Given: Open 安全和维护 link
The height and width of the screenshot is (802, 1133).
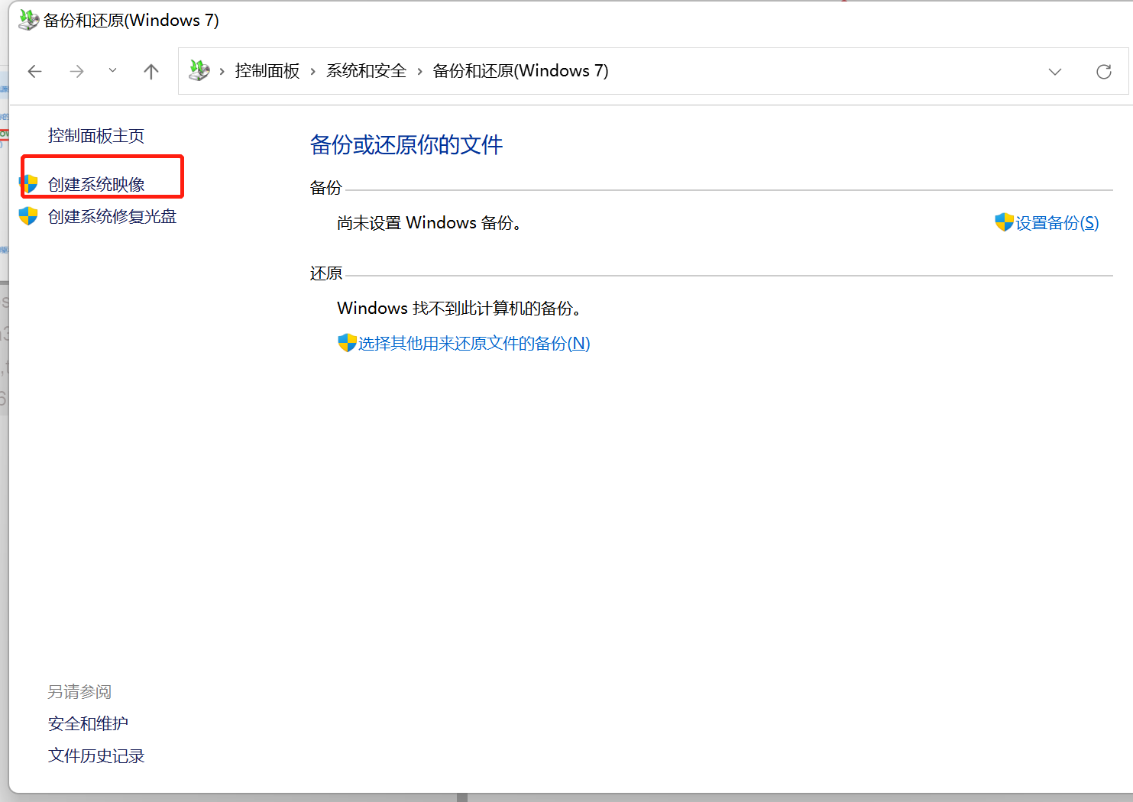Looking at the screenshot, I should pyautogui.click(x=88, y=724).
